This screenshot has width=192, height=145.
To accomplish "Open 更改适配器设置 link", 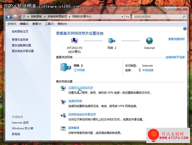I will [22, 45].
